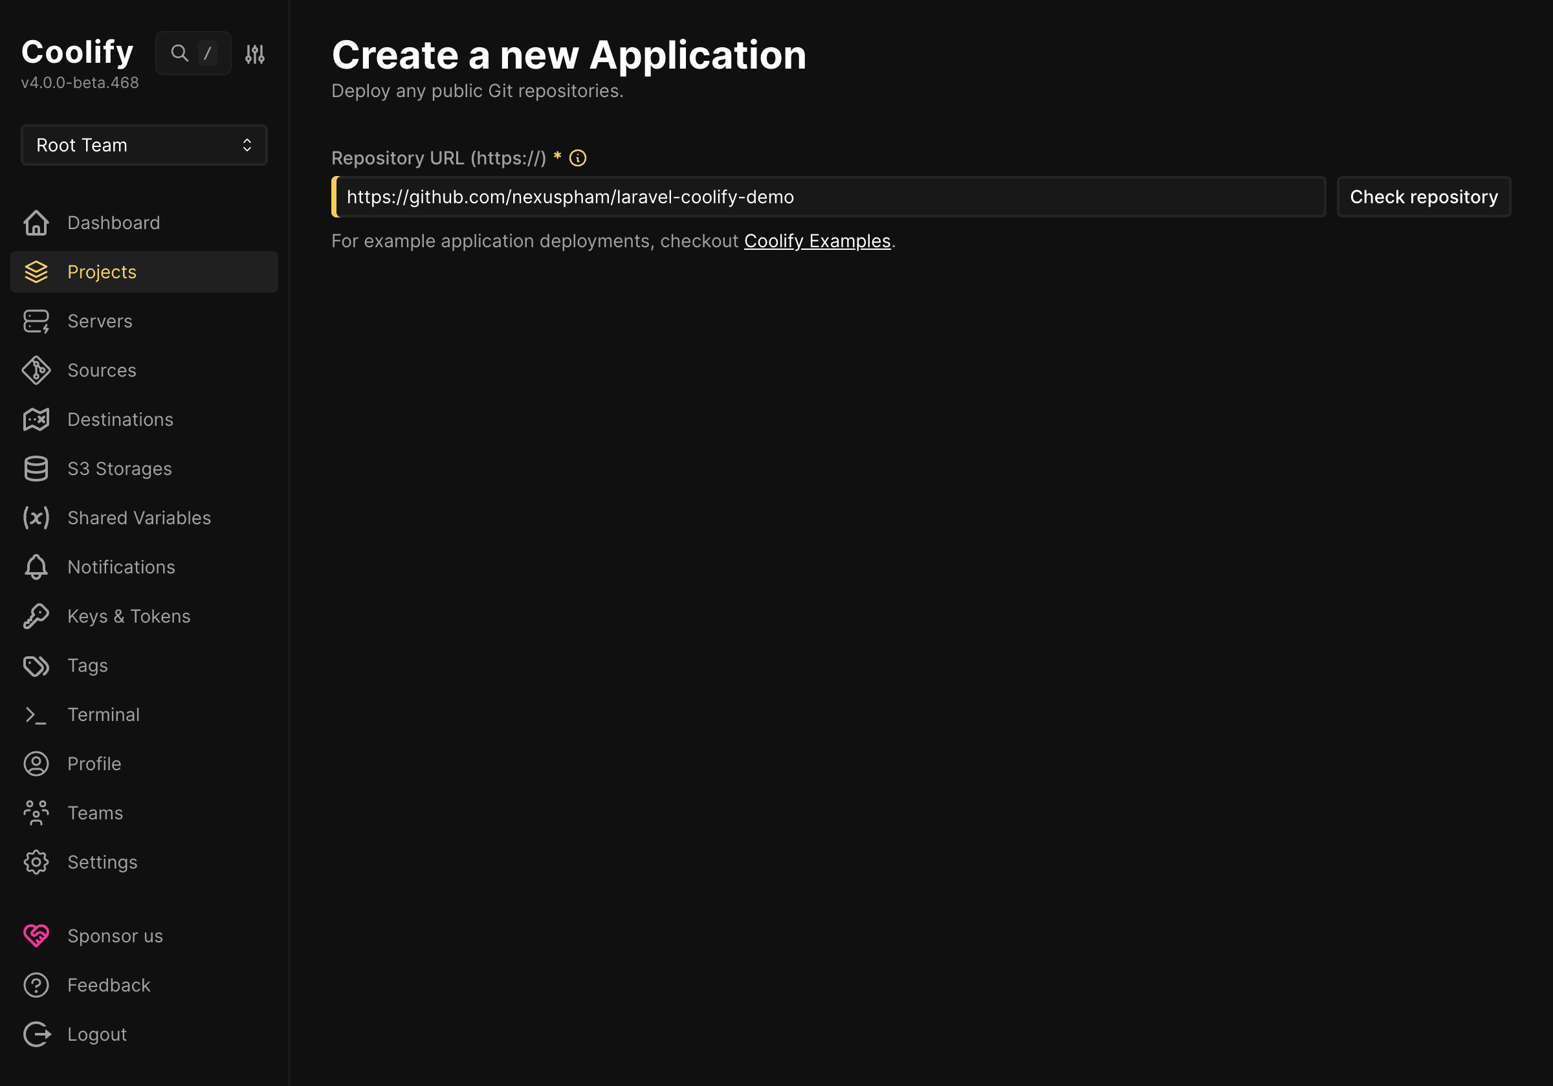Screen dimensions: 1553x1086
Task: Open the Teams menu entry
Action: (x=94, y=813)
